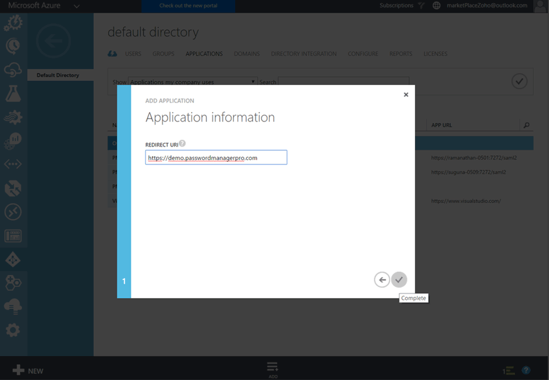Open the traffic manager arrows sidebar icon
The height and width of the screenshot is (380, 549).
[x=13, y=188]
